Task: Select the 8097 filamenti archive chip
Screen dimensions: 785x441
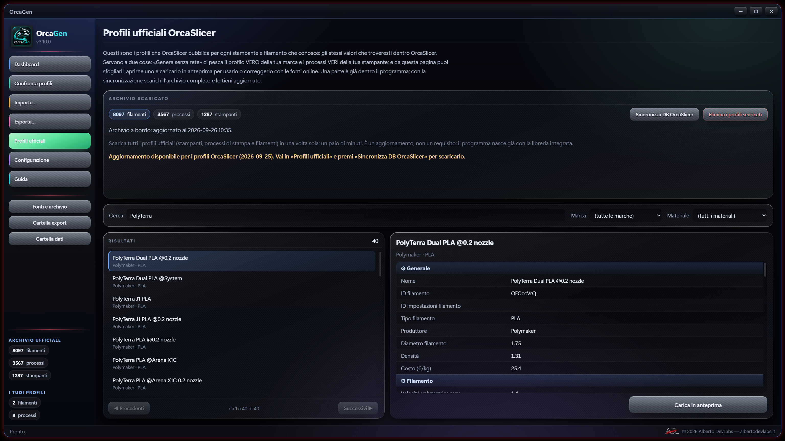Action: click(x=129, y=114)
